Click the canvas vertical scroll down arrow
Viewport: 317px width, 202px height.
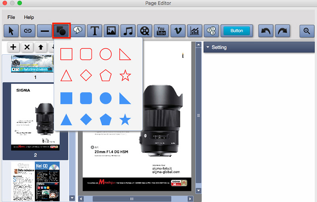click(x=199, y=190)
